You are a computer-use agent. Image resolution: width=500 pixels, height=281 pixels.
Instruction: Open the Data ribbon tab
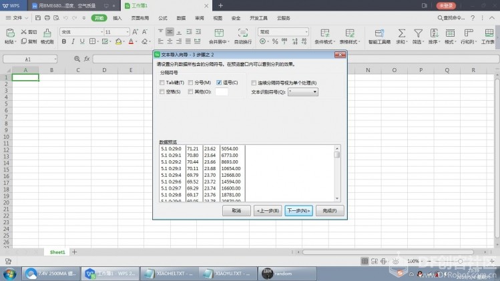click(181, 18)
